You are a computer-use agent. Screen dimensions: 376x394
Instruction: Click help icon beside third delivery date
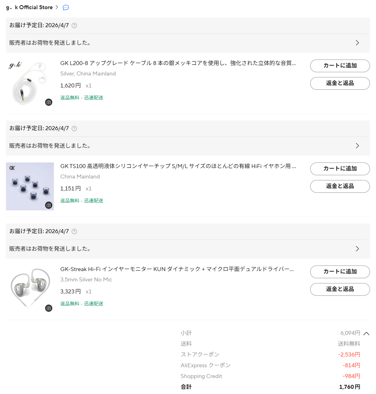click(x=74, y=232)
